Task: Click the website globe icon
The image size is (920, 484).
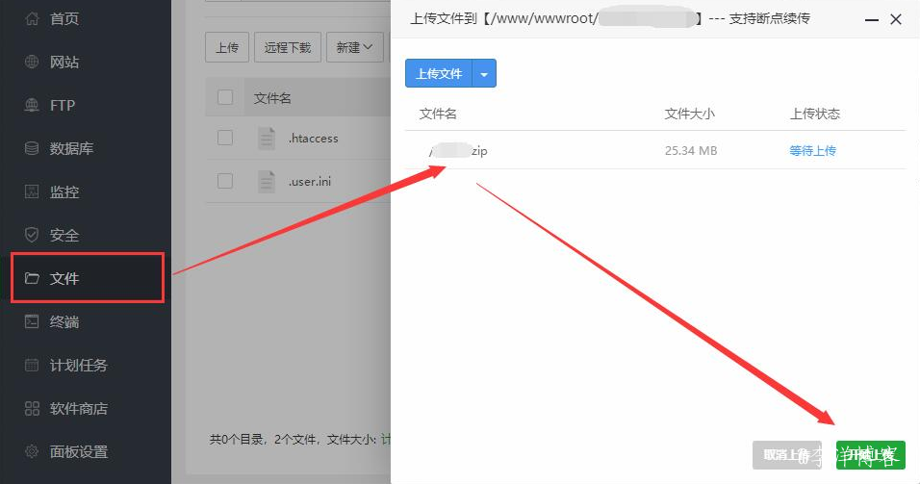Action: coord(32,63)
